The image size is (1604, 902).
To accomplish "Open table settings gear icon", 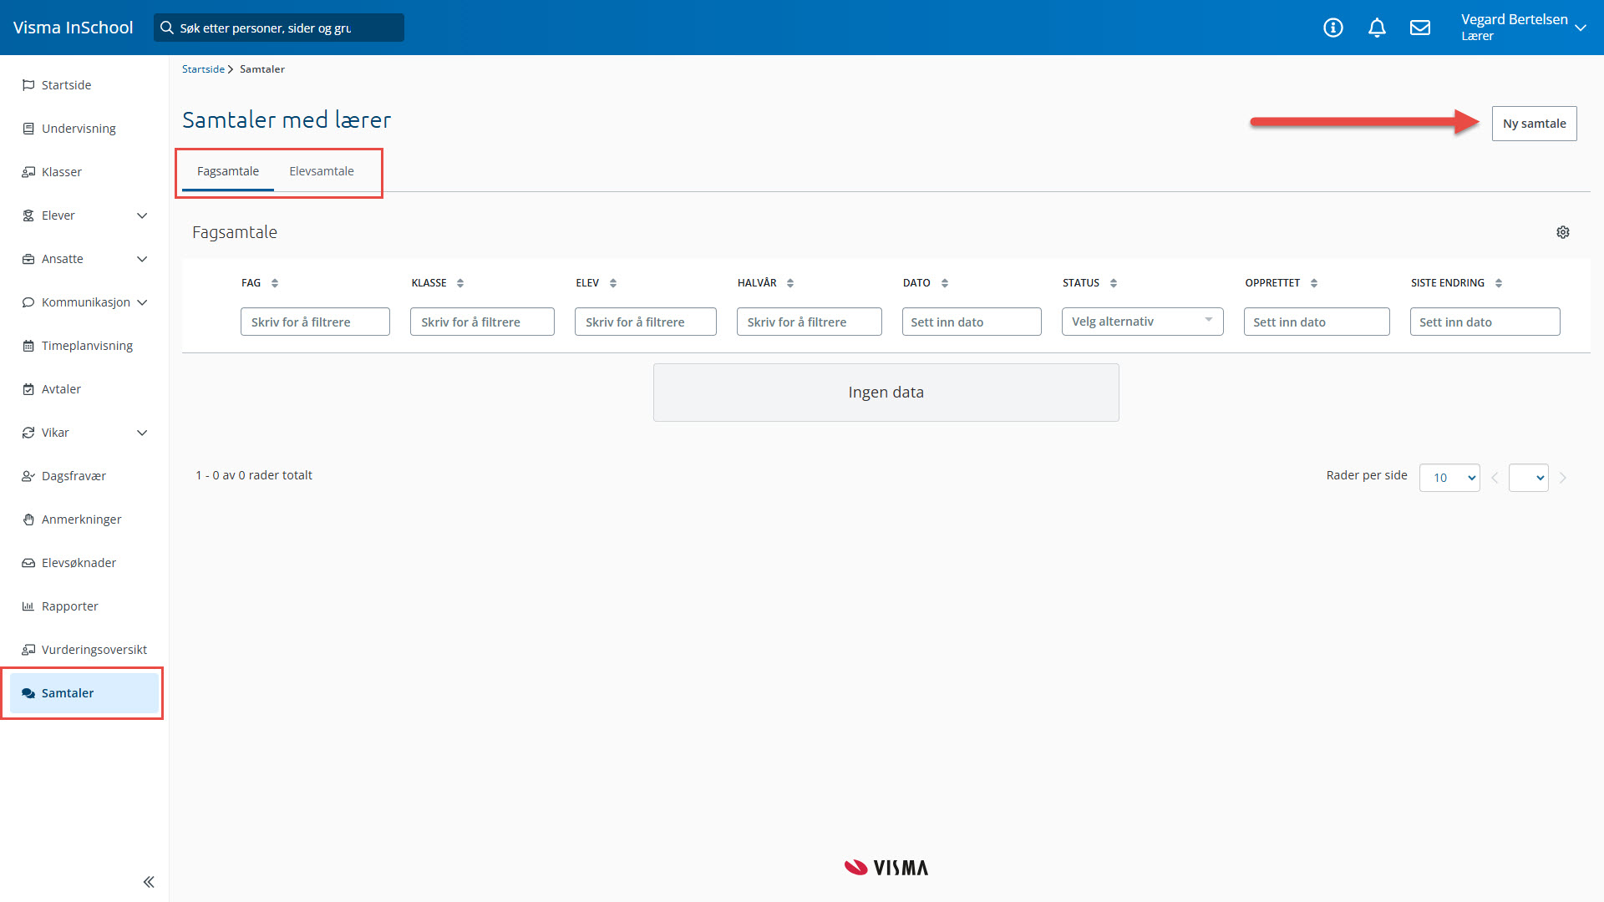I will click(1563, 232).
